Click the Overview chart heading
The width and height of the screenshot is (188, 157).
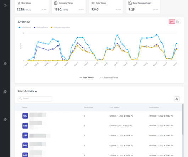24,22
